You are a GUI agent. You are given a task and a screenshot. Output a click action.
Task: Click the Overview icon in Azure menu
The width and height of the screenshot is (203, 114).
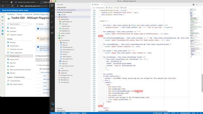click(8, 28)
